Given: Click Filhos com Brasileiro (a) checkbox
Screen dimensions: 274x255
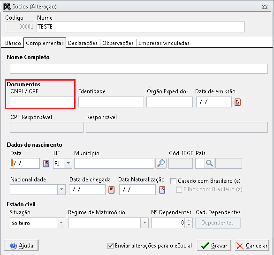Looking at the screenshot, I should [179, 189].
